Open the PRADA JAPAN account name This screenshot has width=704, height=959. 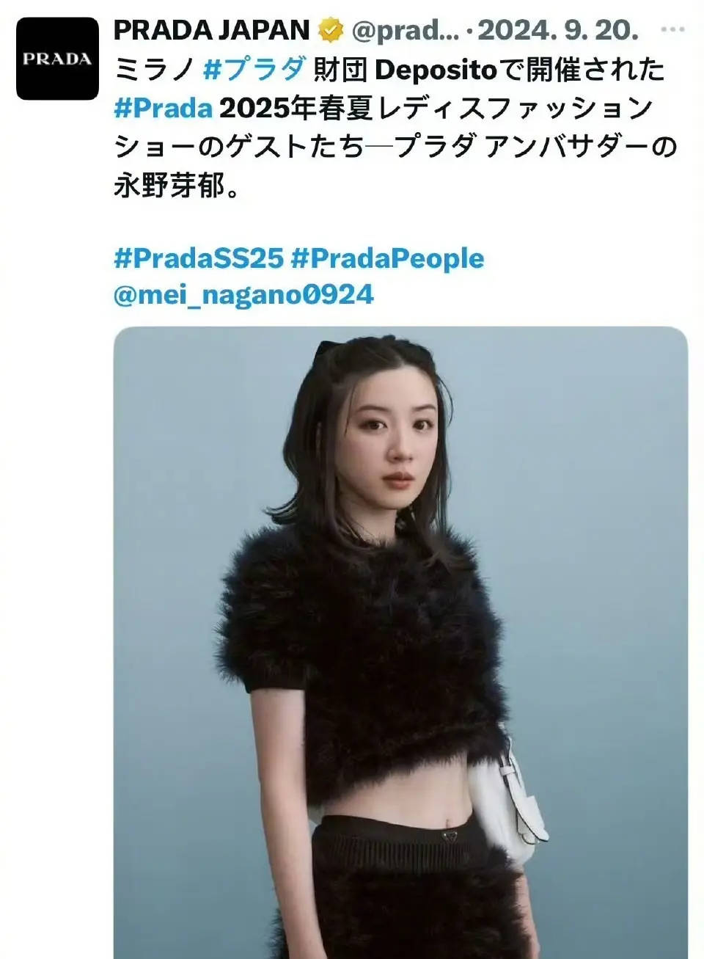(x=213, y=30)
